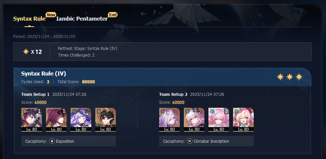Image resolution: width=326 pixels, height=159 pixels.
Task: Select first character portrait in Team Setup 1
Action: point(32,120)
